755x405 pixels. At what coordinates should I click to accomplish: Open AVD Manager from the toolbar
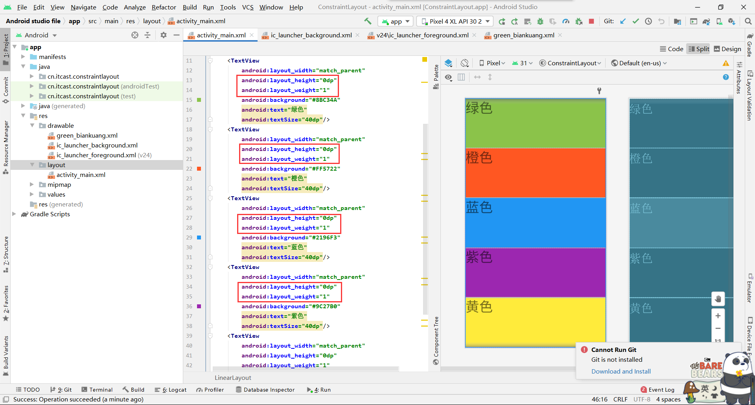click(720, 21)
